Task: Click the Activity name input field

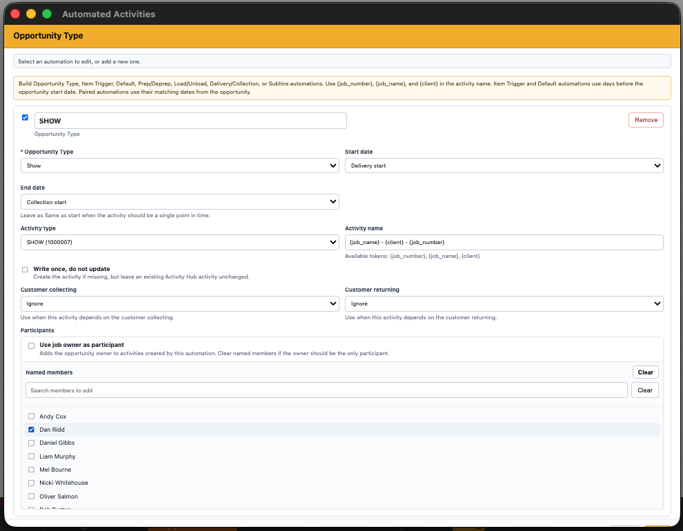Action: 504,243
